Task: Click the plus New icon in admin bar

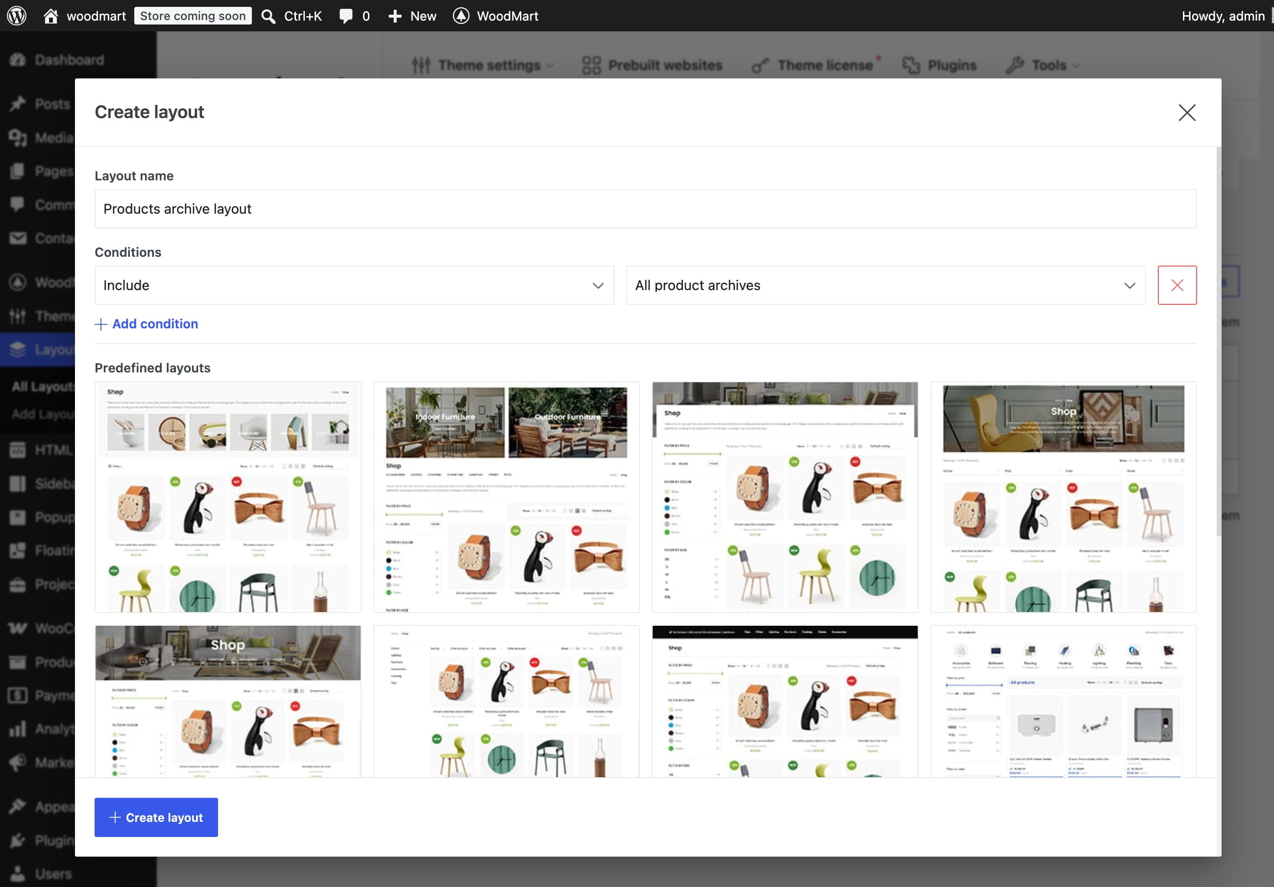Action: pos(395,16)
